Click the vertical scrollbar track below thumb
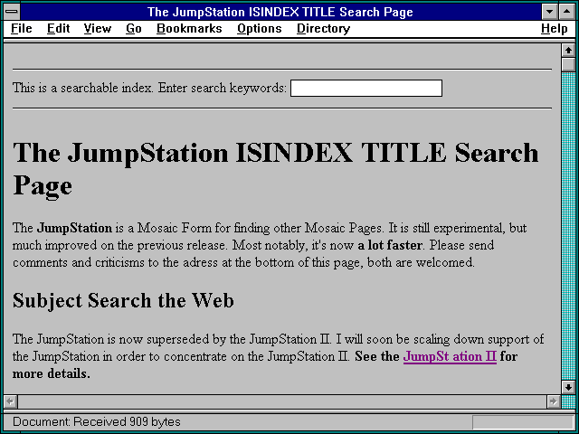The height and width of the screenshot is (434, 579). coord(568,226)
